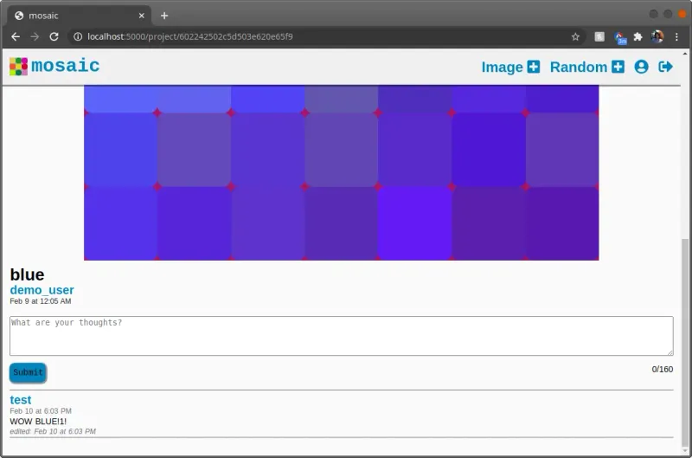Create a new Random project

[586, 67]
